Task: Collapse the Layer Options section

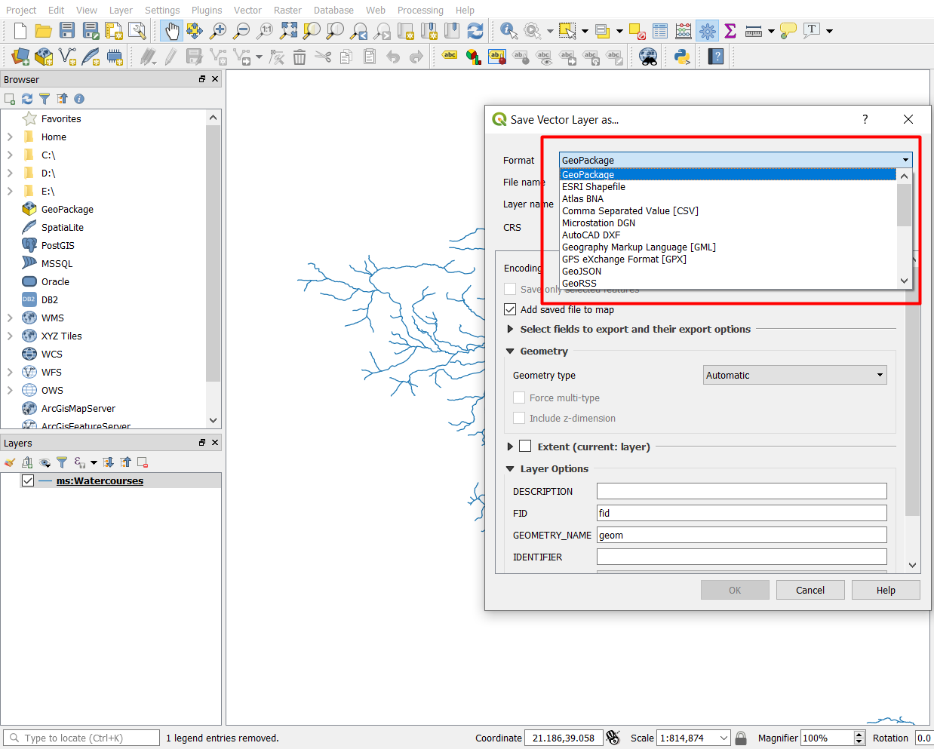Action: click(x=511, y=469)
